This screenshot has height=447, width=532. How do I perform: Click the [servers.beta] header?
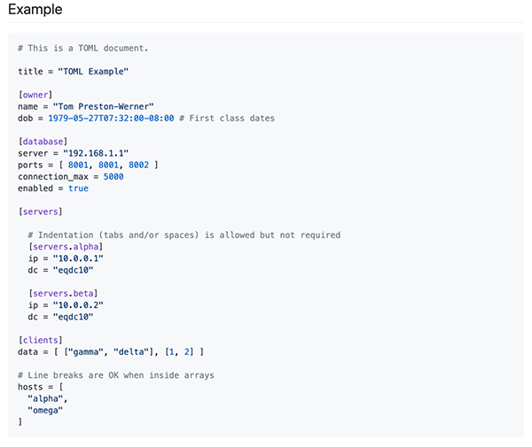click(63, 293)
